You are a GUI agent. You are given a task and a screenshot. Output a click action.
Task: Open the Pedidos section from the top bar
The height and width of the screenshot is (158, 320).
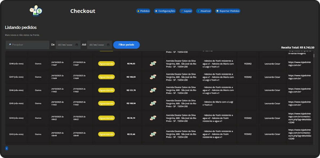tap(143, 11)
